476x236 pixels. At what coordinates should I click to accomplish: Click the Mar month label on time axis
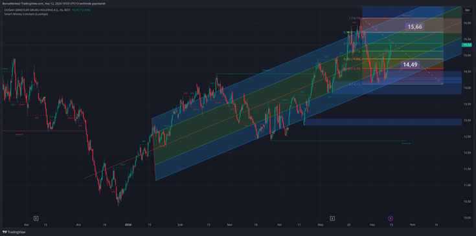(x=229, y=225)
